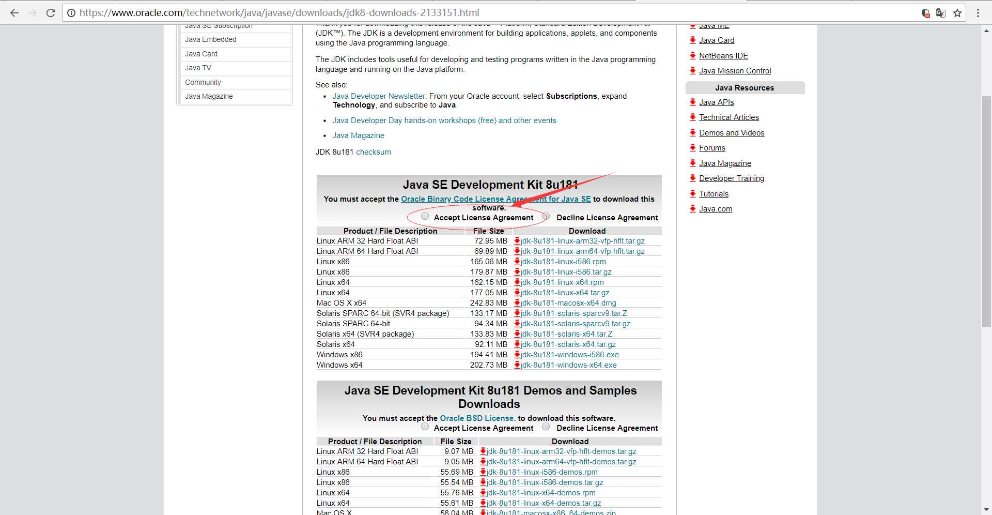Bookmark this page with star
This screenshot has width=992, height=515.
(957, 13)
